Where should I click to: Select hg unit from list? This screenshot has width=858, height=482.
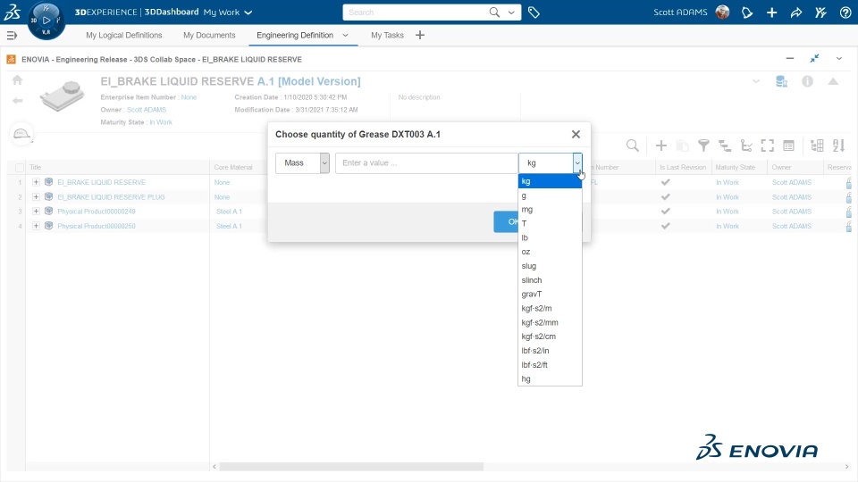pos(550,378)
